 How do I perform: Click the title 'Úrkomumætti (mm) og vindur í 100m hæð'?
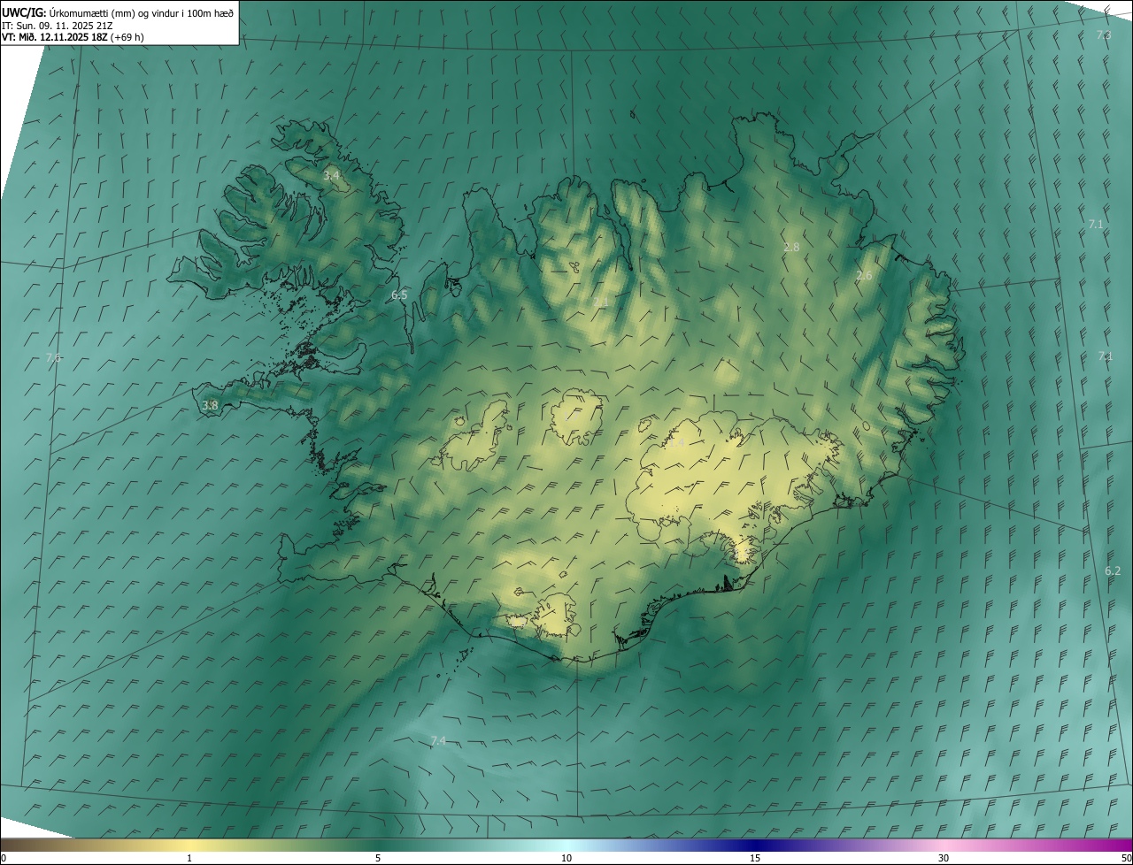142,12
